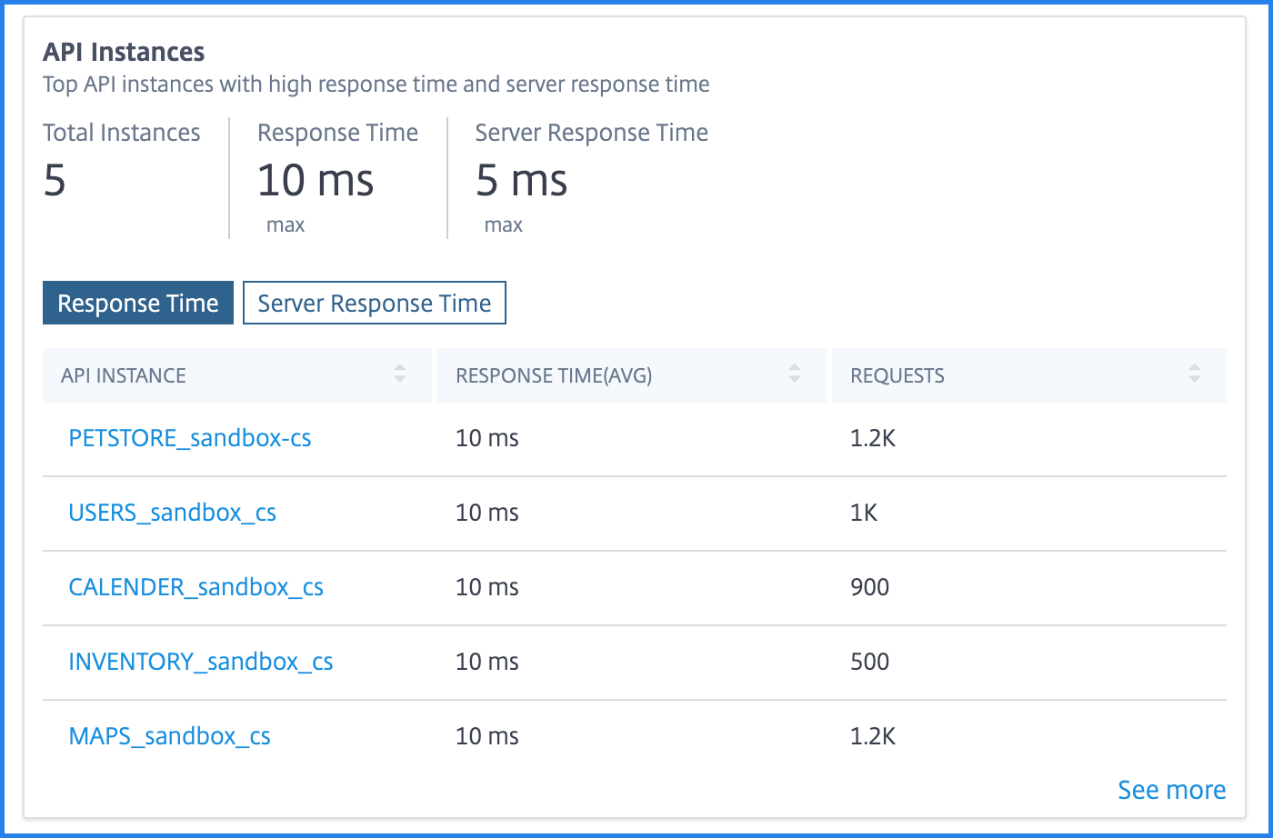Click the 5 ms server response summary
This screenshot has height=838, width=1273.
click(x=522, y=180)
